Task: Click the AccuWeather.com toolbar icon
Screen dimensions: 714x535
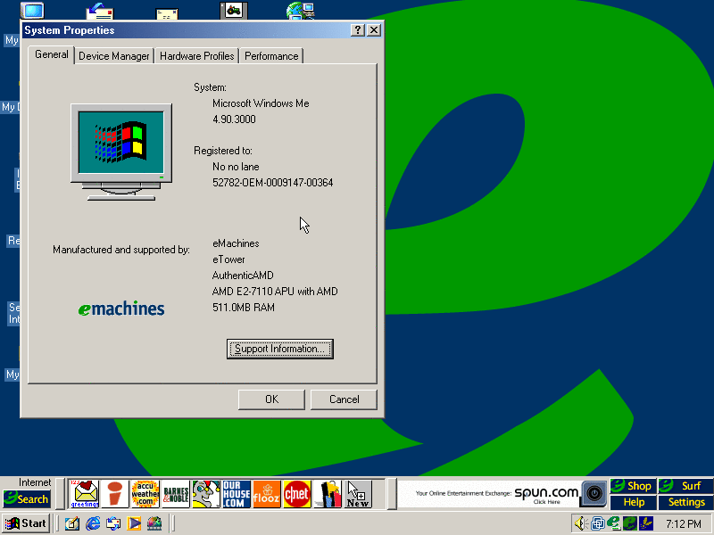Action: 145,493
